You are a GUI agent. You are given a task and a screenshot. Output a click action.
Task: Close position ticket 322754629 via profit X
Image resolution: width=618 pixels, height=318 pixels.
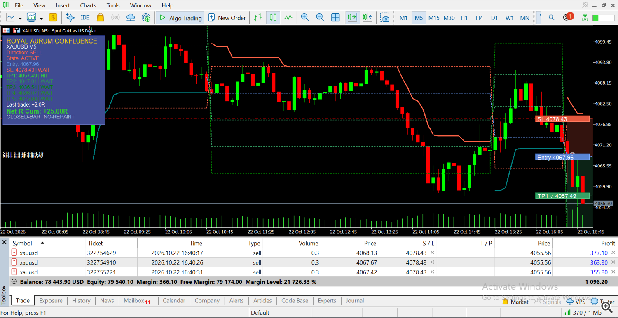(613, 253)
